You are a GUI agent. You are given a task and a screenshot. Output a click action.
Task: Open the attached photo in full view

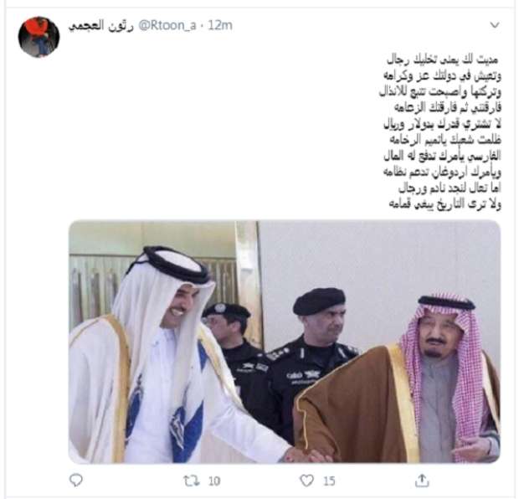(x=285, y=342)
